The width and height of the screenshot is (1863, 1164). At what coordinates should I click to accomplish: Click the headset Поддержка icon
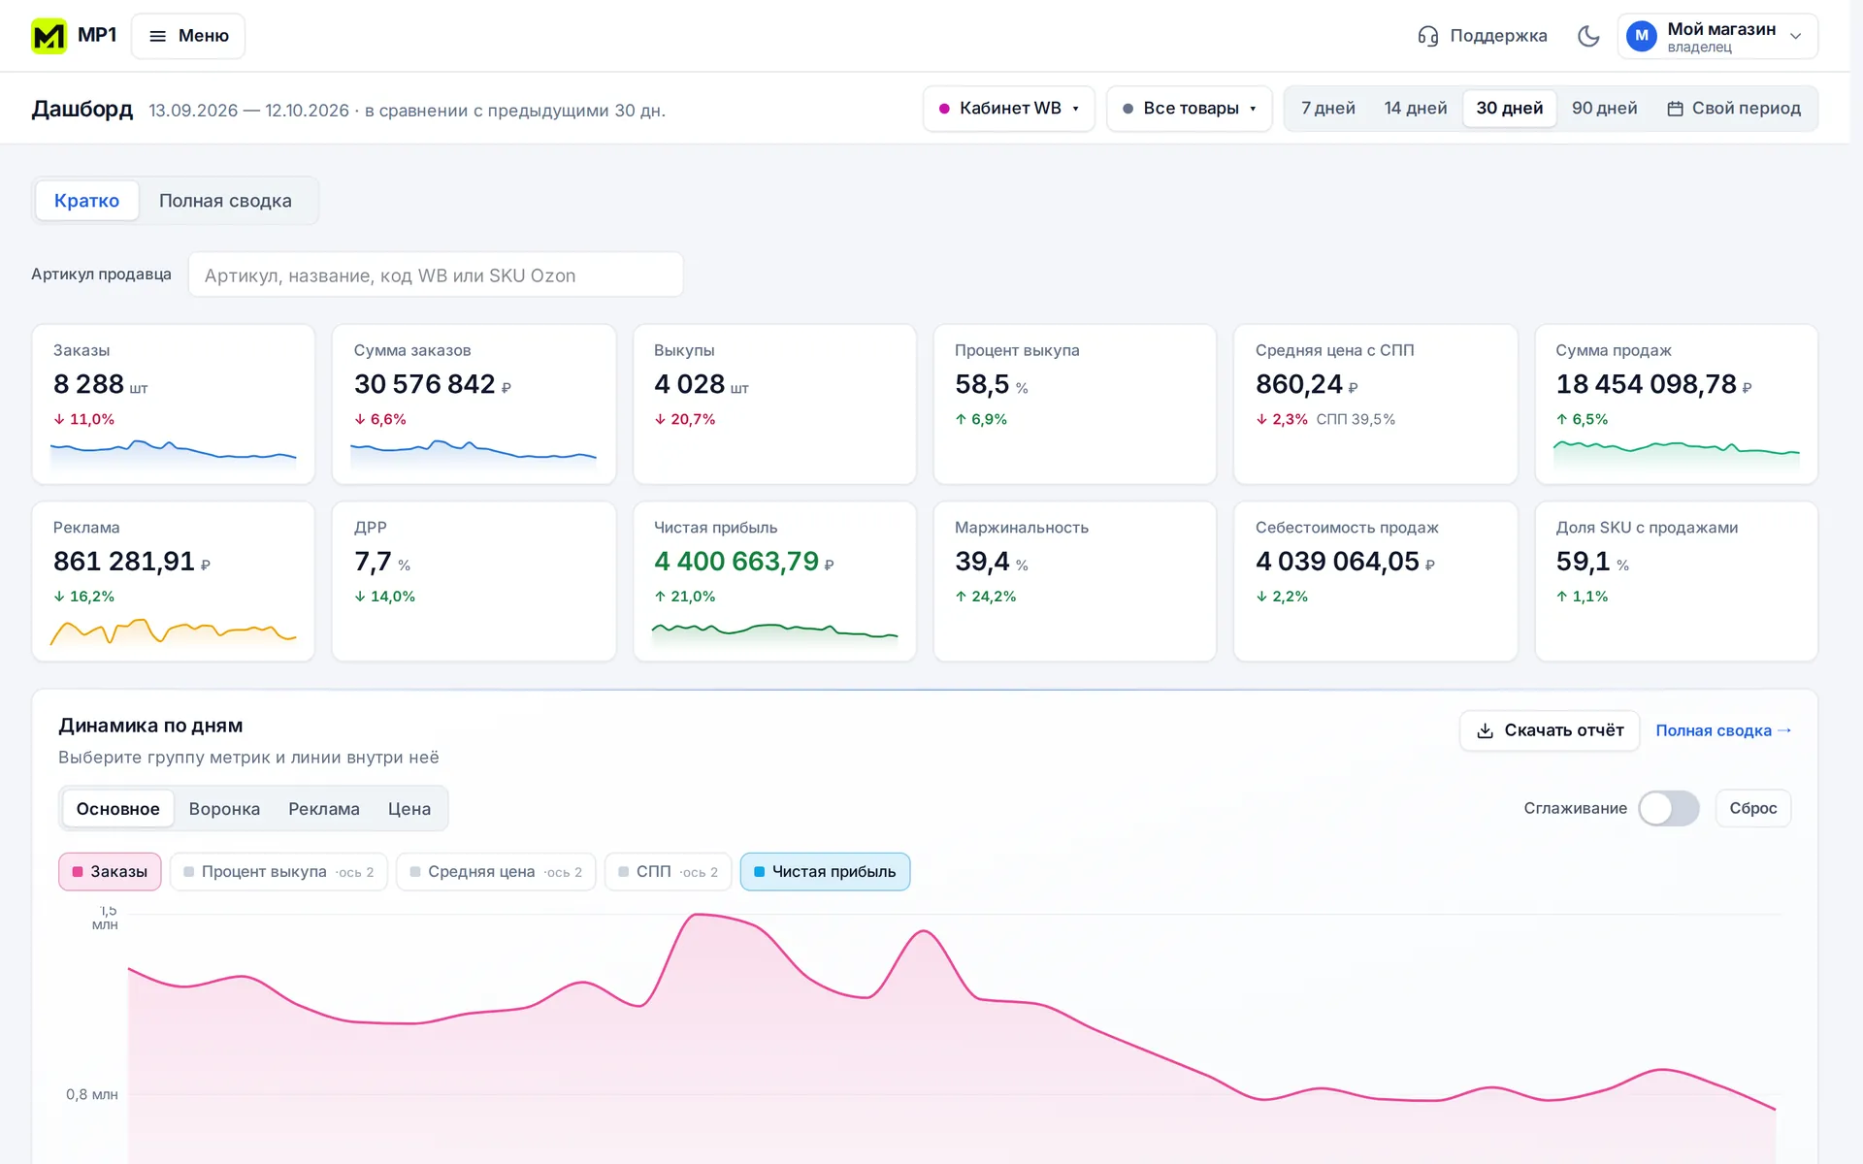pyautogui.click(x=1427, y=36)
